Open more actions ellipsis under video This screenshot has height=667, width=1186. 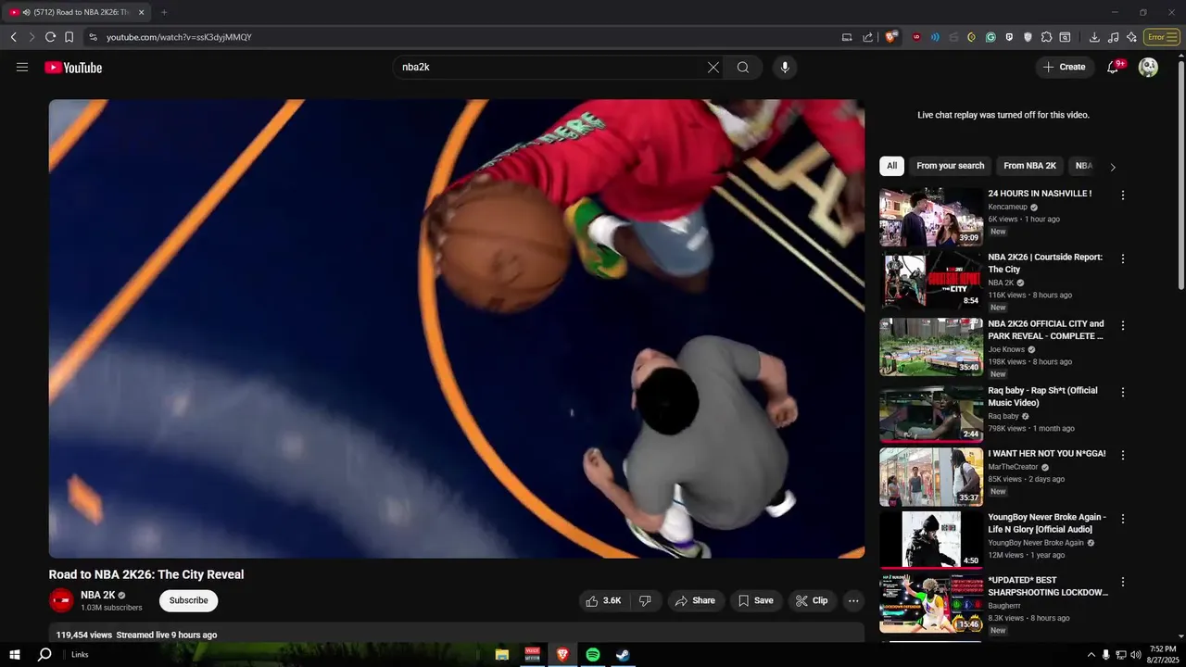pos(853,600)
